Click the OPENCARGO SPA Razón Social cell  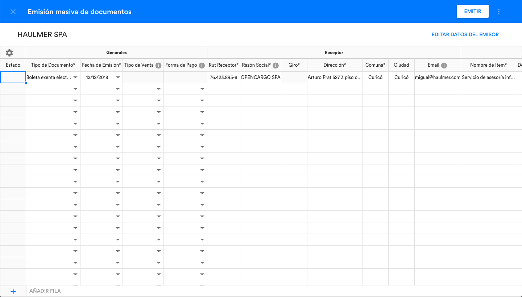pos(260,78)
